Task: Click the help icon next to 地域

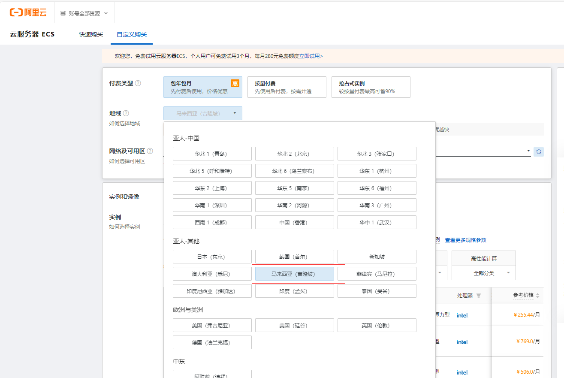Action: pos(126,113)
